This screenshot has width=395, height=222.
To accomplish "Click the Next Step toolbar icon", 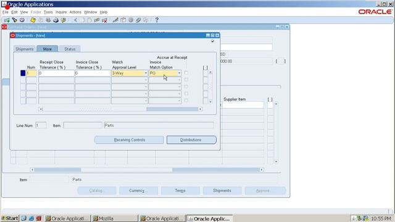I will [41, 20].
